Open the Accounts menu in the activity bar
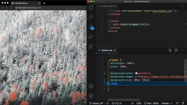 click(91, 86)
